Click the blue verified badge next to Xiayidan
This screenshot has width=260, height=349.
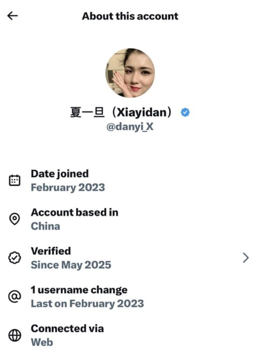click(185, 112)
